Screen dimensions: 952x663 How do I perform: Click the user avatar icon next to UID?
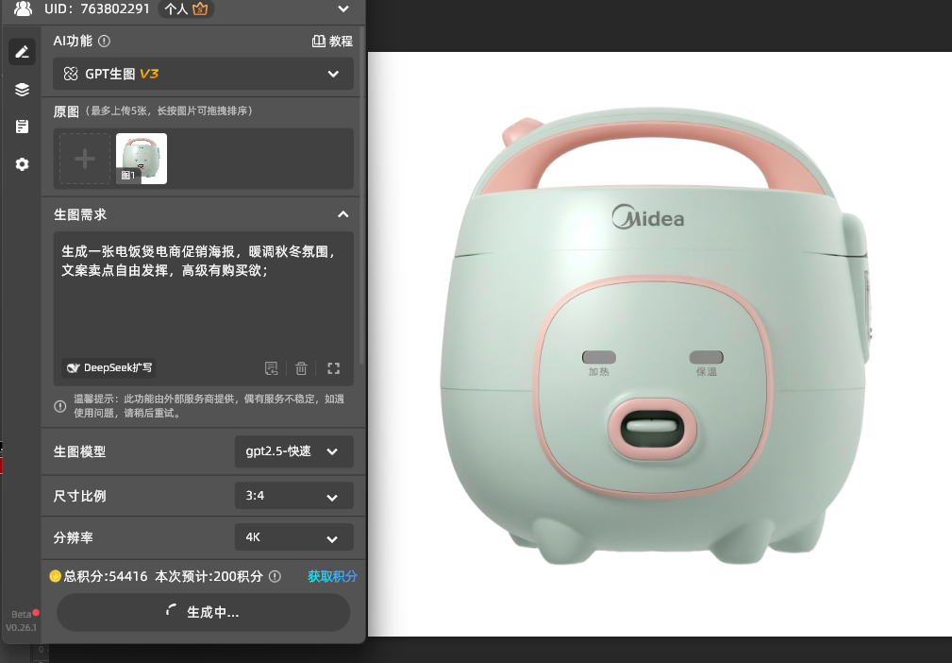coord(23,8)
